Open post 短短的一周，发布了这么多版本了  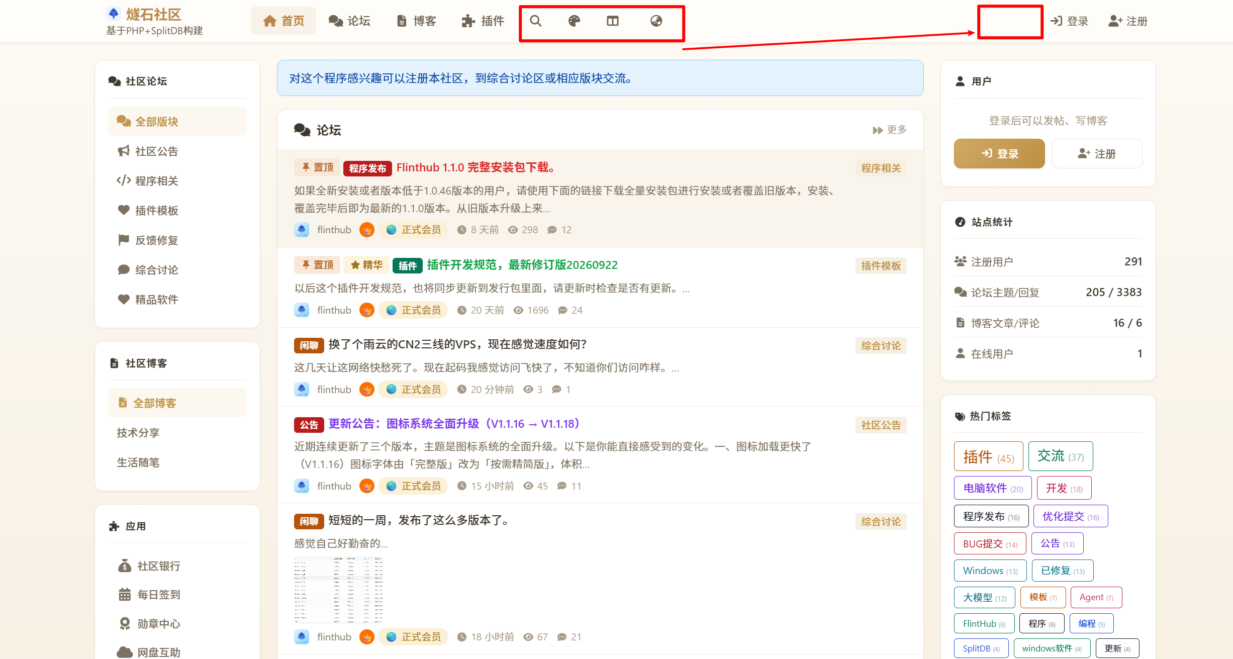pyautogui.click(x=419, y=520)
